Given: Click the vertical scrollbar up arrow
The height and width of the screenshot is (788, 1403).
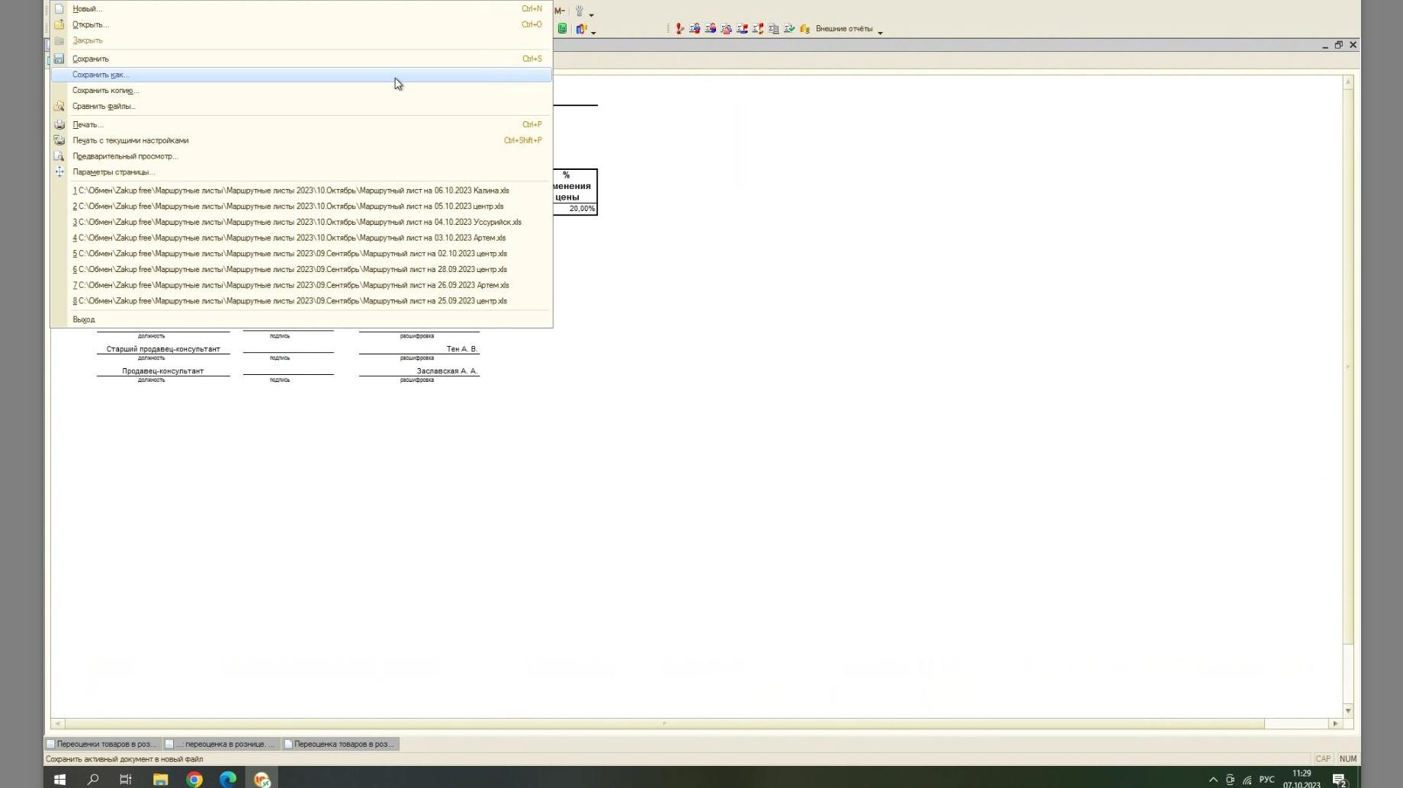Looking at the screenshot, I should coord(1348,82).
